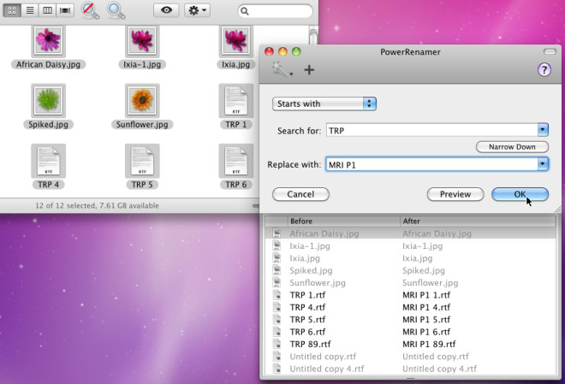Image resolution: width=565 pixels, height=384 pixels.
Task: Click the Finder status bar selection text
Action: [97, 206]
